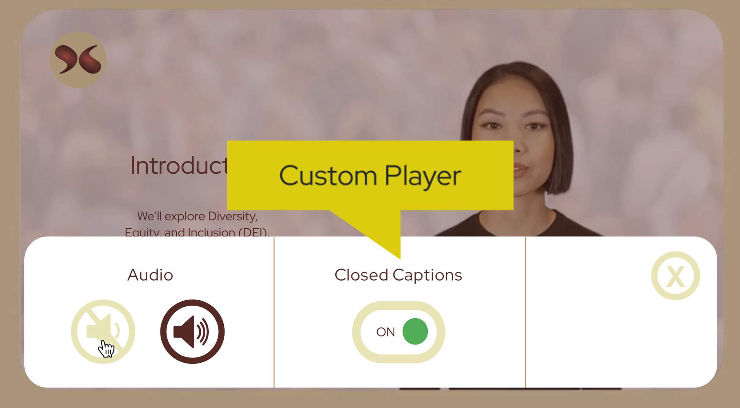
Task: Close the settings panel with the X button
Action: pyautogui.click(x=675, y=276)
